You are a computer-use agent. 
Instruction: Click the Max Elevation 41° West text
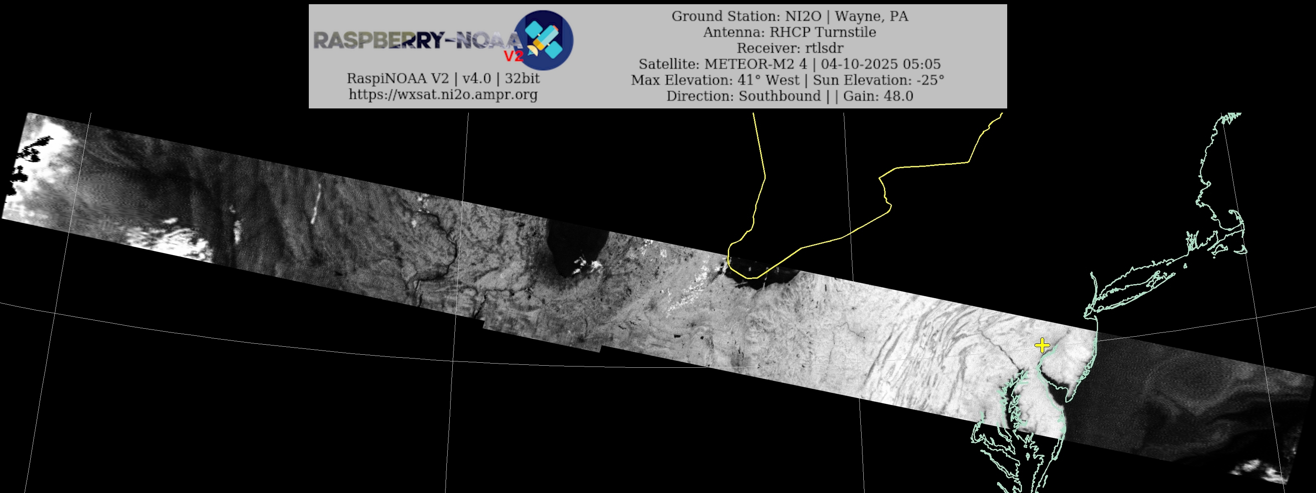coord(715,80)
